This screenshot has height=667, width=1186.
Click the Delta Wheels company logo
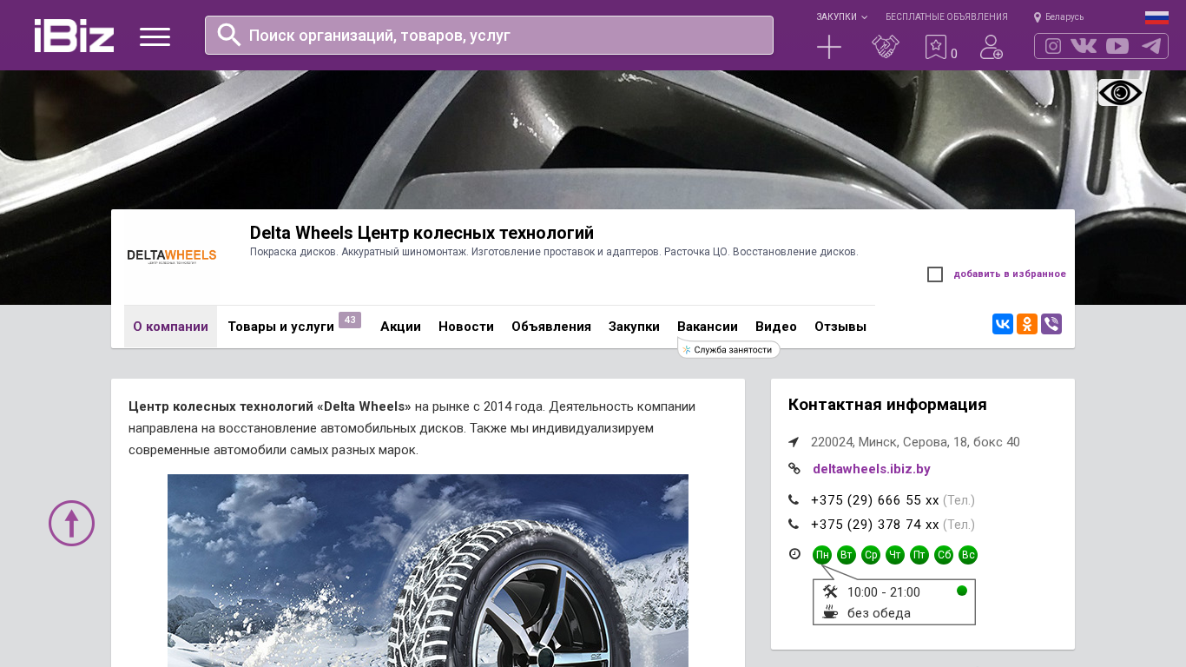click(172, 256)
